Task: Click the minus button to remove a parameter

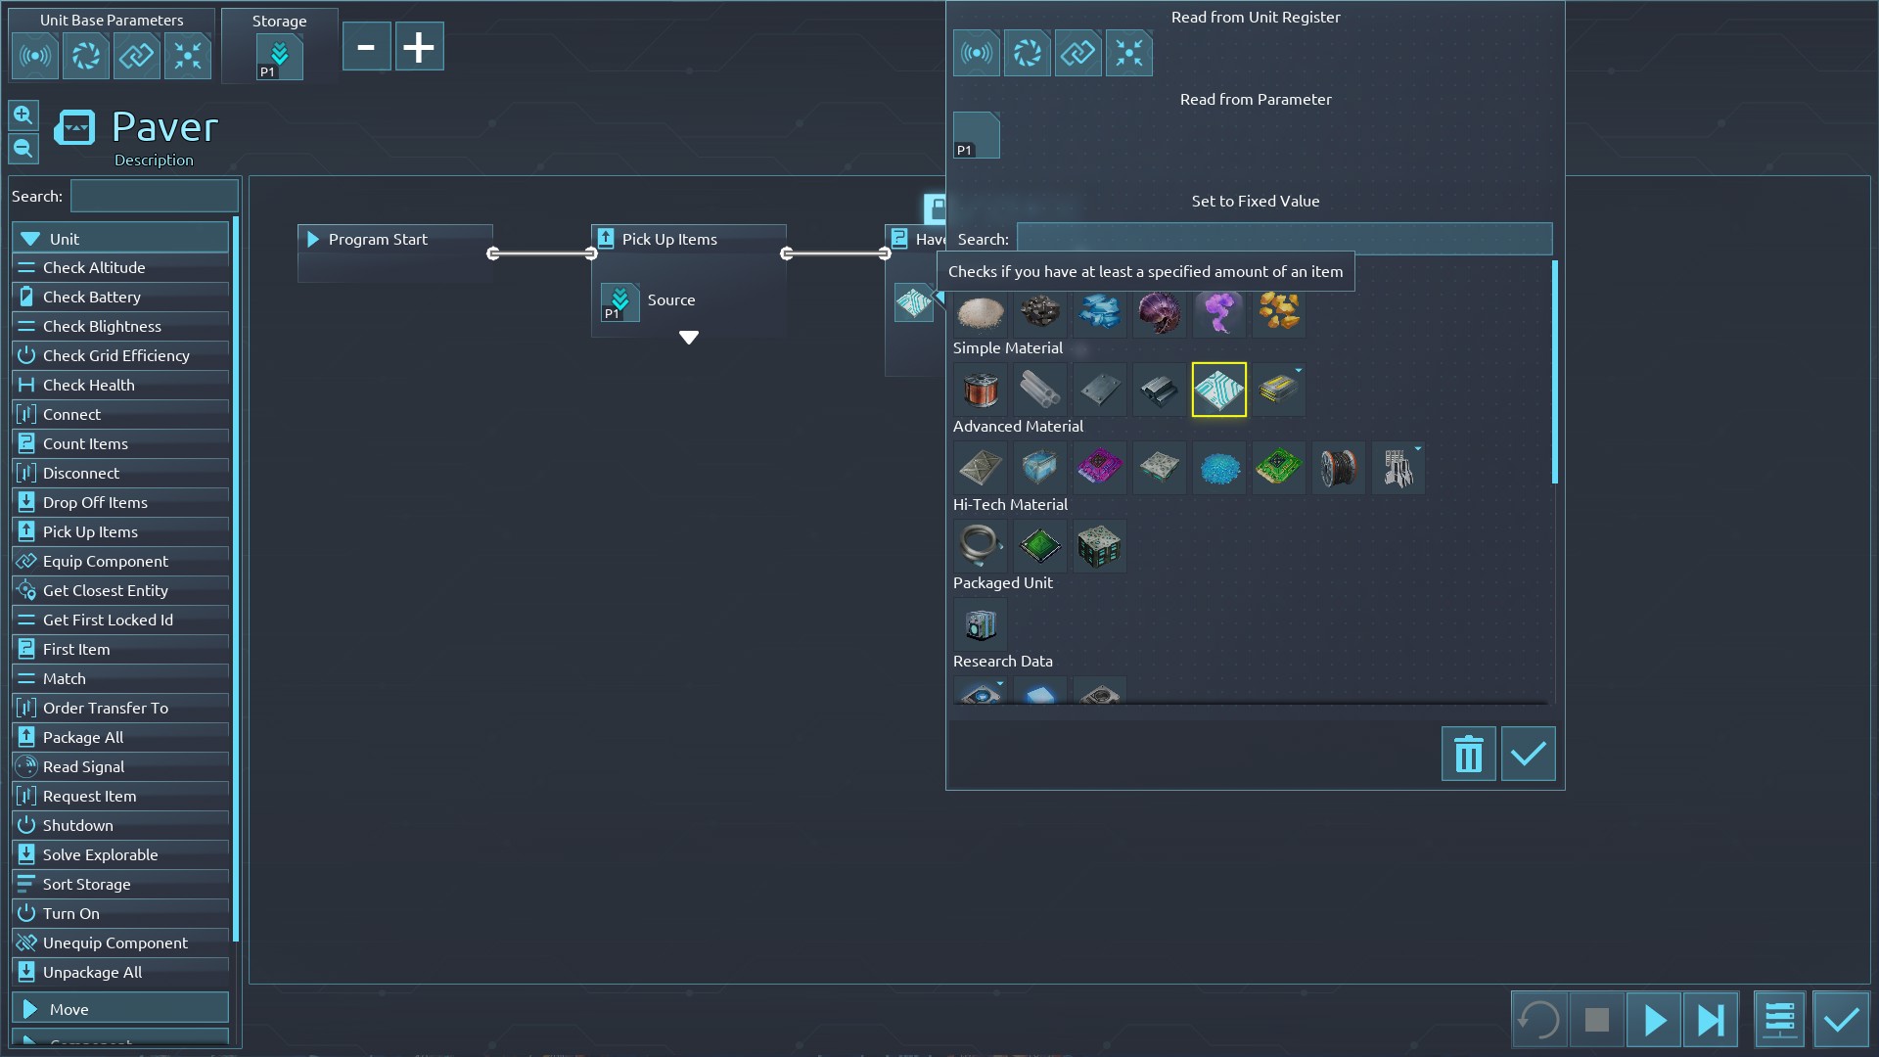Action: point(366,47)
